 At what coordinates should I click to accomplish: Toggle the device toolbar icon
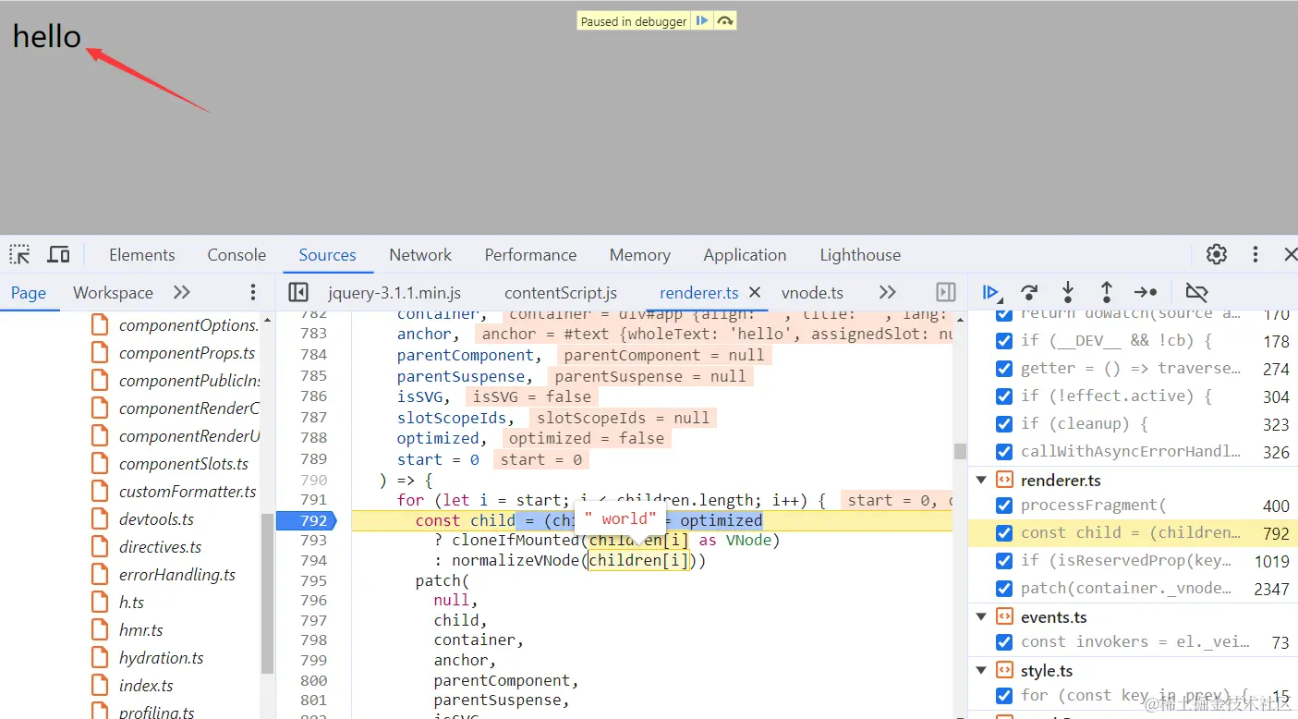click(x=59, y=254)
